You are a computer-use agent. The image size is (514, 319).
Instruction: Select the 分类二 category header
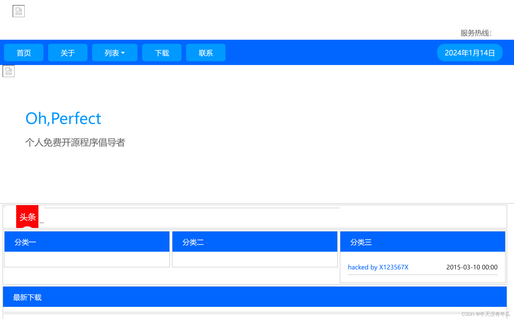[193, 242]
